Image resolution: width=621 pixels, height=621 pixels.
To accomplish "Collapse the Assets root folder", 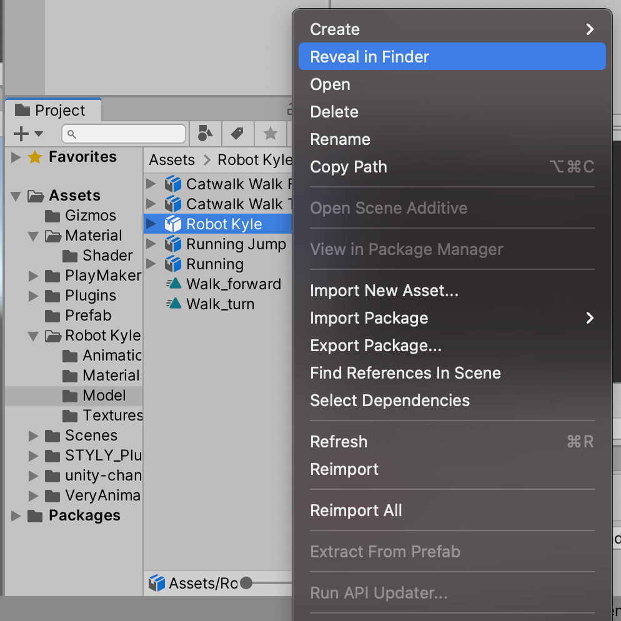I will coord(16,196).
